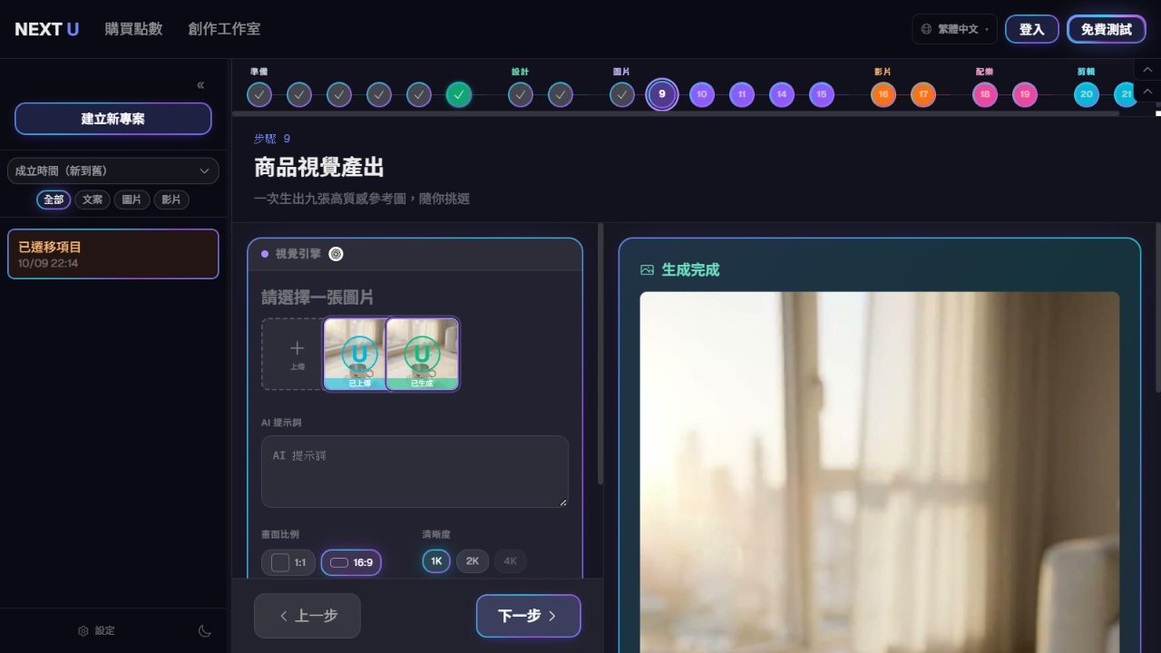Jump to step 15 in the progress bar
This screenshot has height=653, width=1161.
pos(822,94)
